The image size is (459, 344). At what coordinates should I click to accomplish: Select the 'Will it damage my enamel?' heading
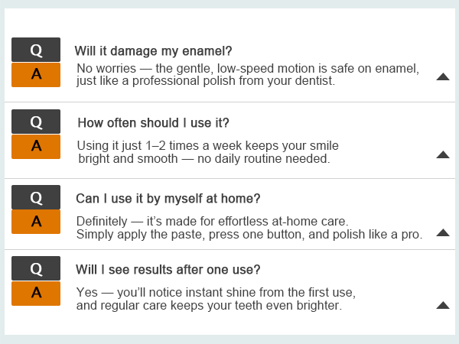(x=153, y=51)
